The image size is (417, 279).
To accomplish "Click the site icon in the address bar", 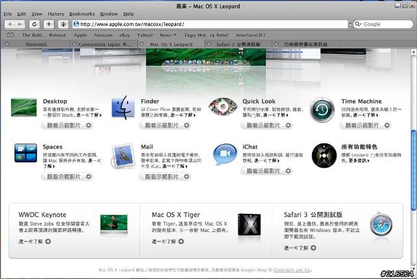I will [x=76, y=24].
